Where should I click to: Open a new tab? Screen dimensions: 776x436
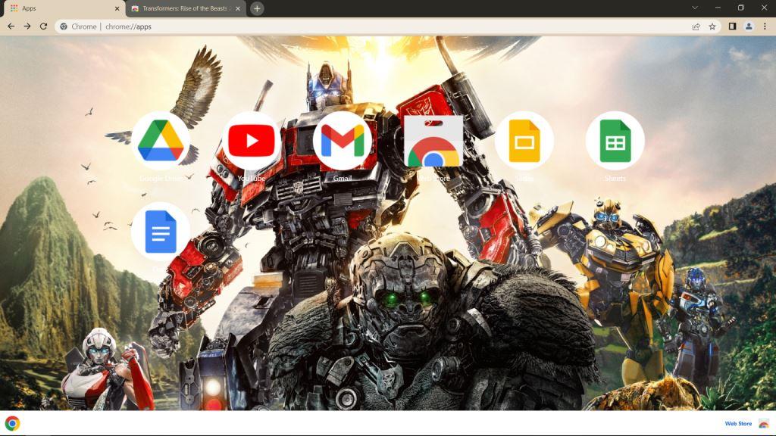pos(257,8)
